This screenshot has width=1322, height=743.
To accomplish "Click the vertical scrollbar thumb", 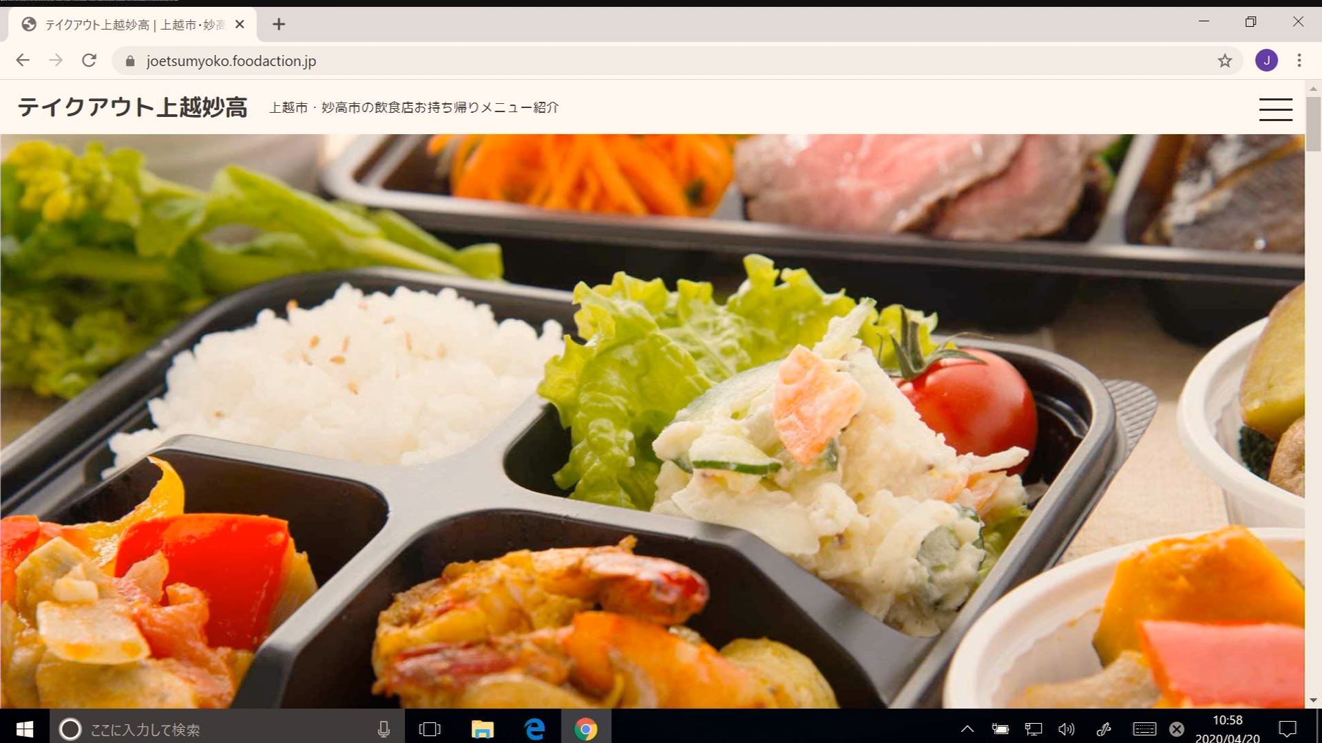I will pos(1313,124).
